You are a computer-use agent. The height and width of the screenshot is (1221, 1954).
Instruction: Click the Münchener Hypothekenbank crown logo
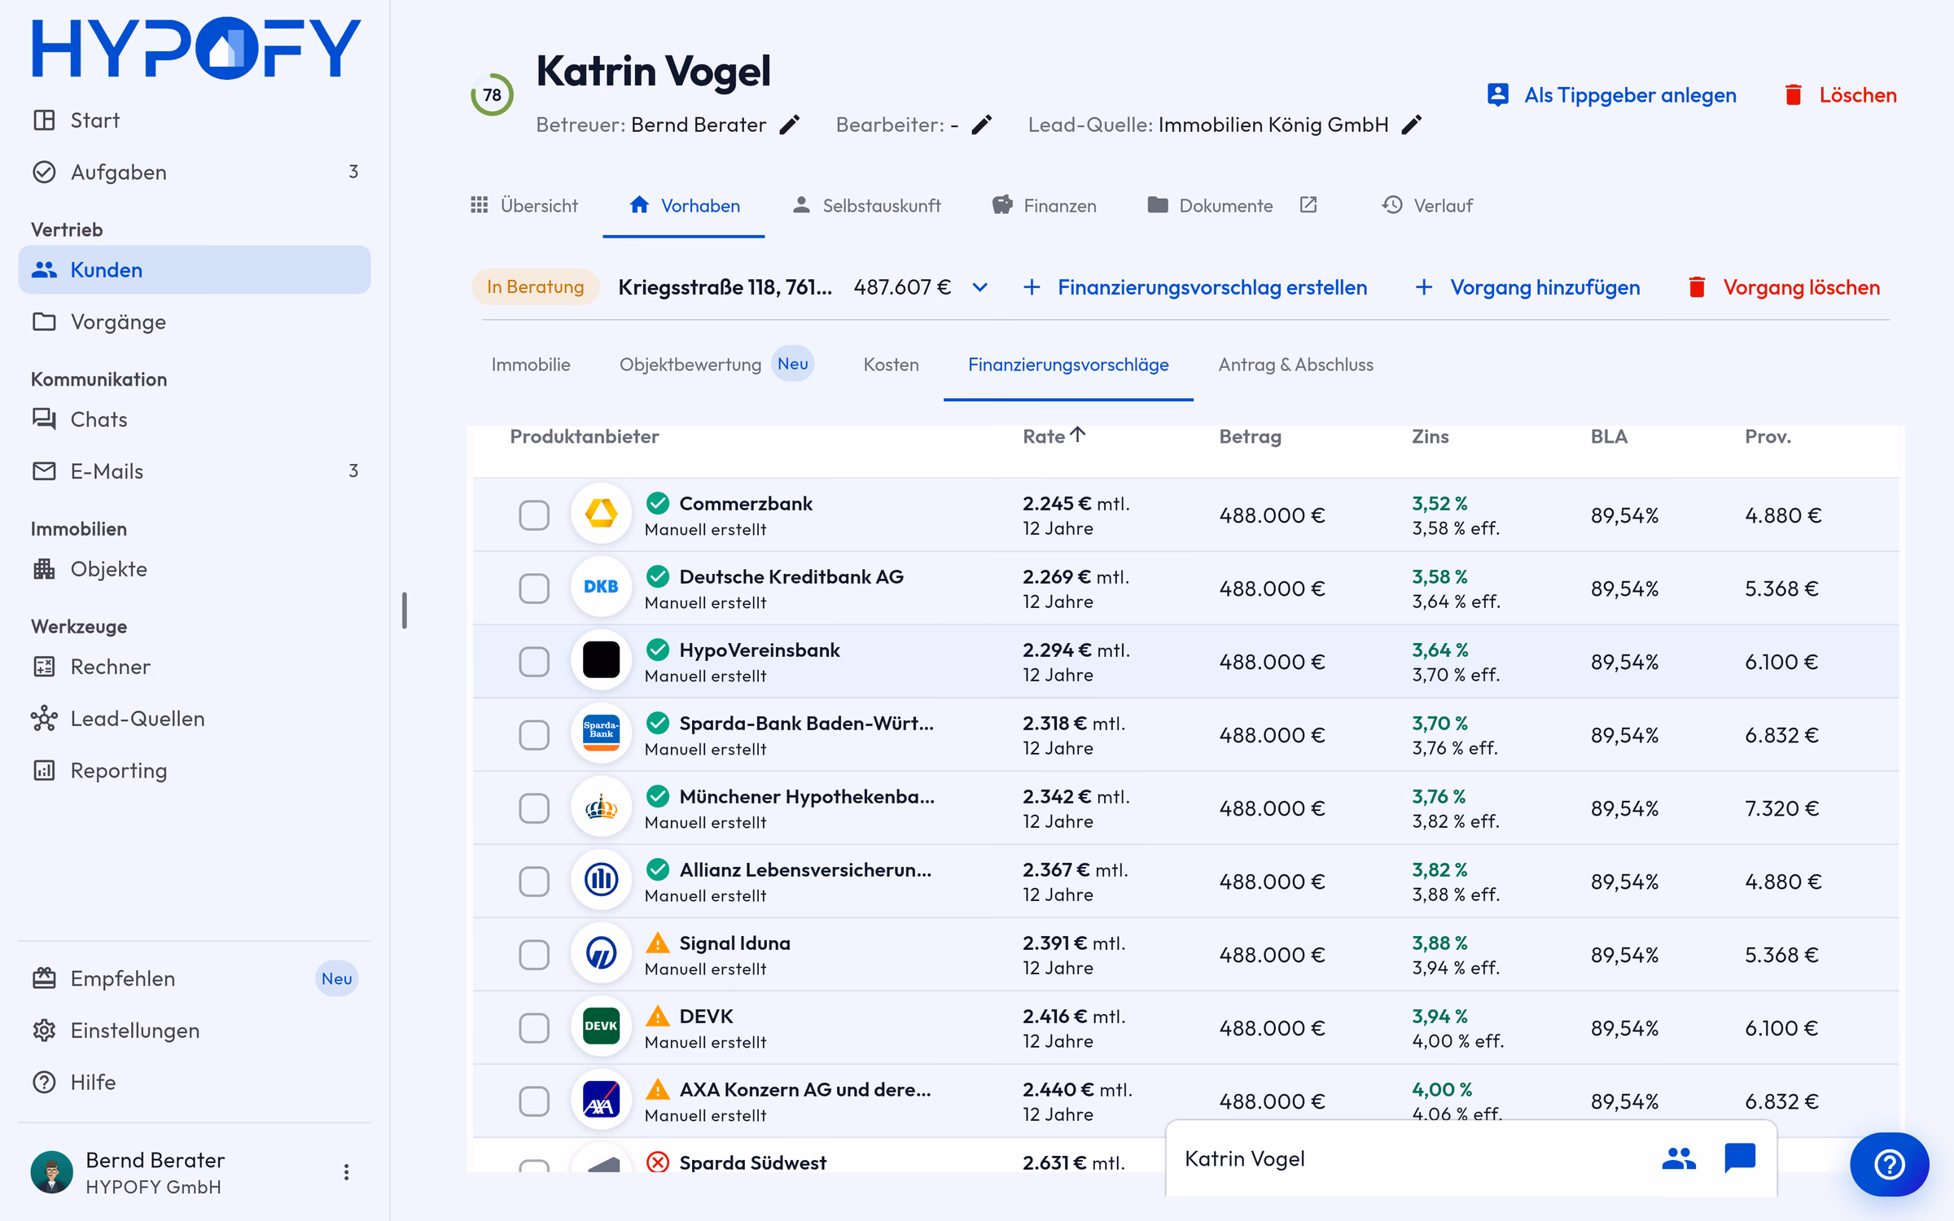click(601, 807)
